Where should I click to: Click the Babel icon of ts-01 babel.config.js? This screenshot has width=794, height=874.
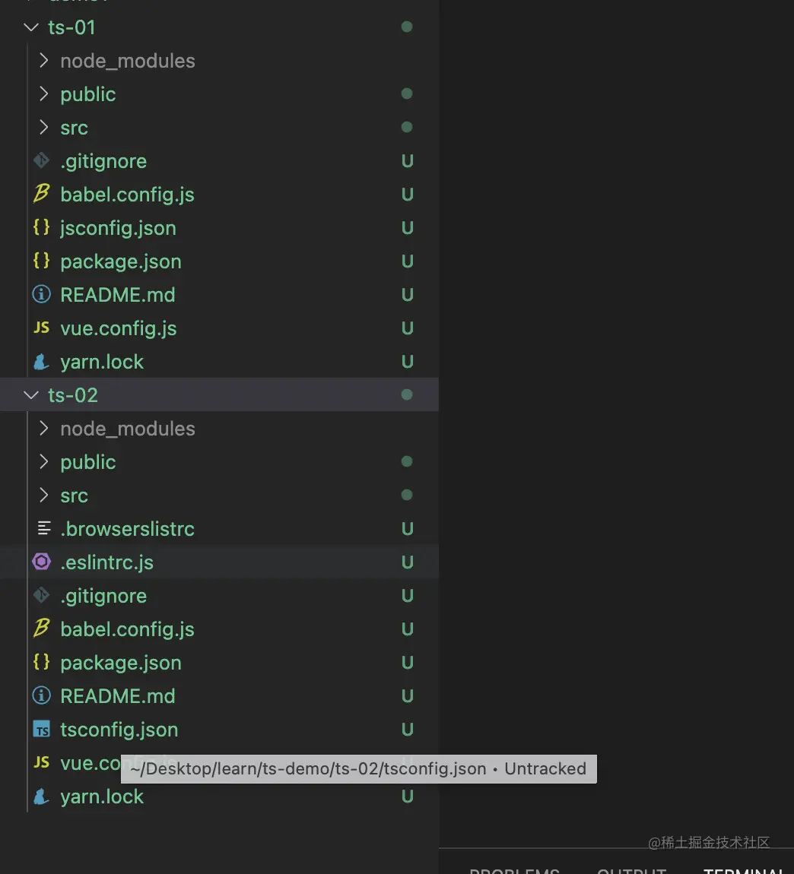(x=41, y=194)
